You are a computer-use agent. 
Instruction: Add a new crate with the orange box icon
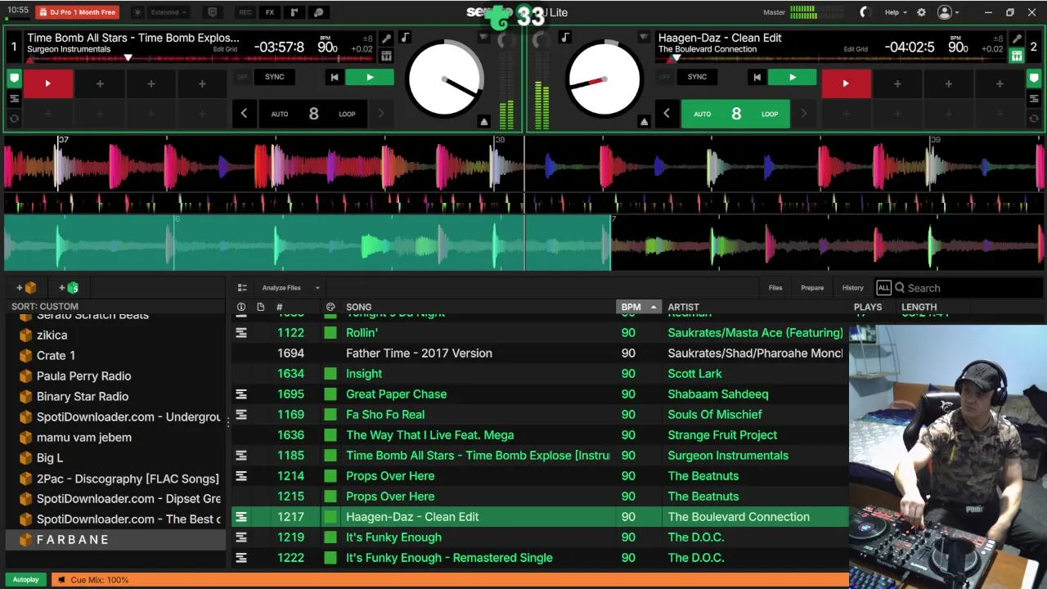click(26, 288)
